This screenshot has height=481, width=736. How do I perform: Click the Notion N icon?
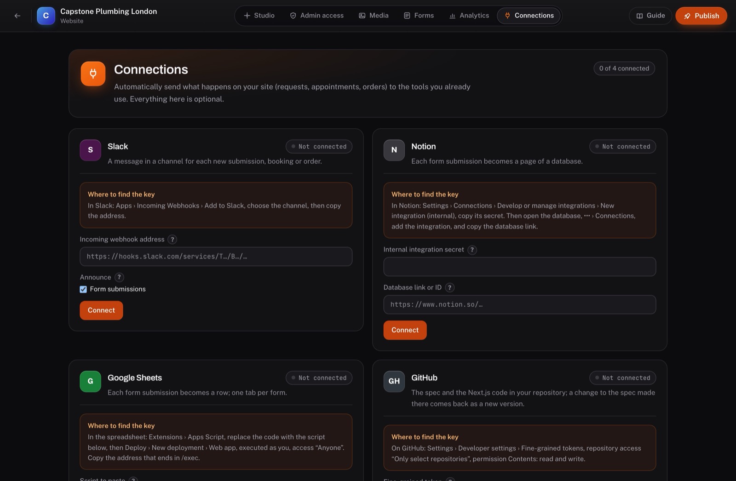pyautogui.click(x=394, y=150)
